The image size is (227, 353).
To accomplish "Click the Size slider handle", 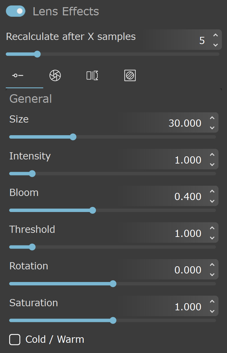I will 73,137.
